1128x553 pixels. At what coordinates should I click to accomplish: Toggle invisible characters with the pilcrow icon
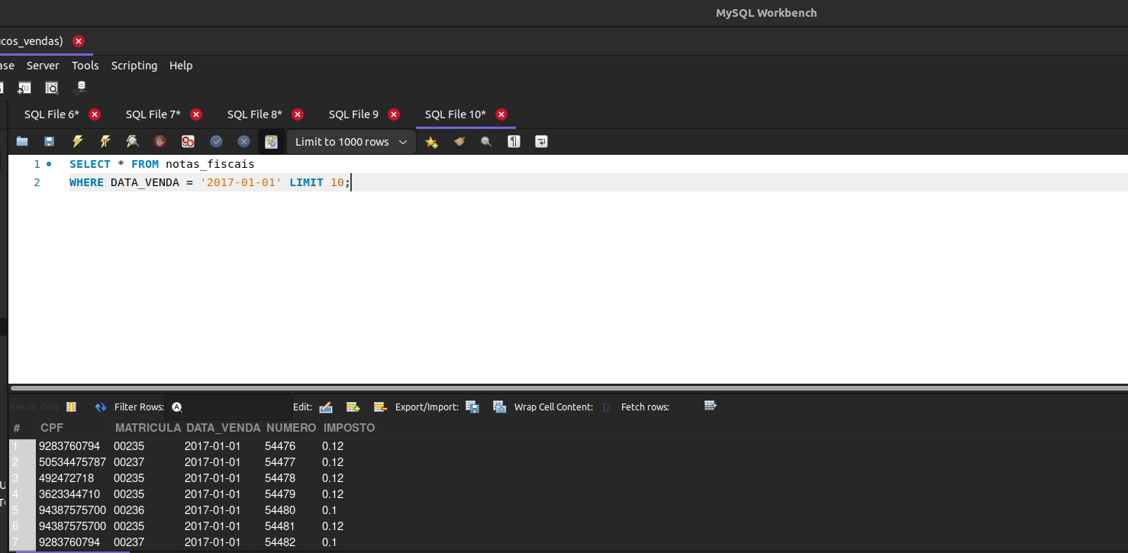[514, 142]
